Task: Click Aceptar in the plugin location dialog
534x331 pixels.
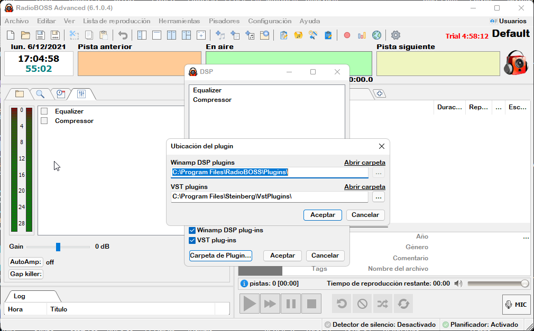Action: (x=323, y=215)
